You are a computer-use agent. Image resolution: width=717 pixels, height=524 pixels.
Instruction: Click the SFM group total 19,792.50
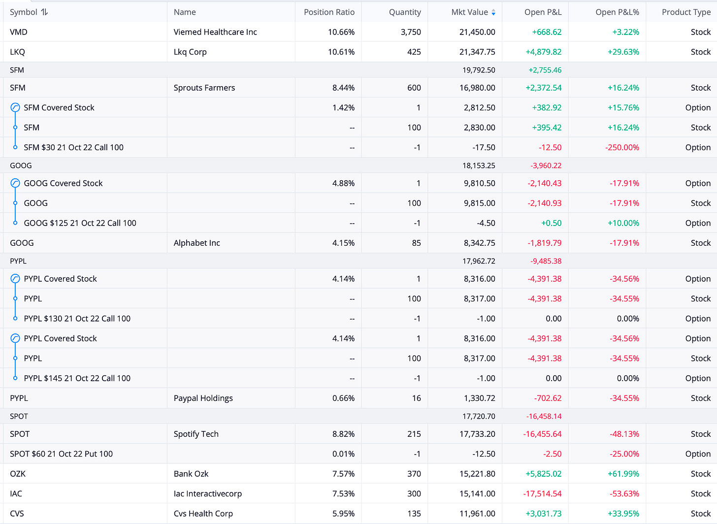pos(479,70)
